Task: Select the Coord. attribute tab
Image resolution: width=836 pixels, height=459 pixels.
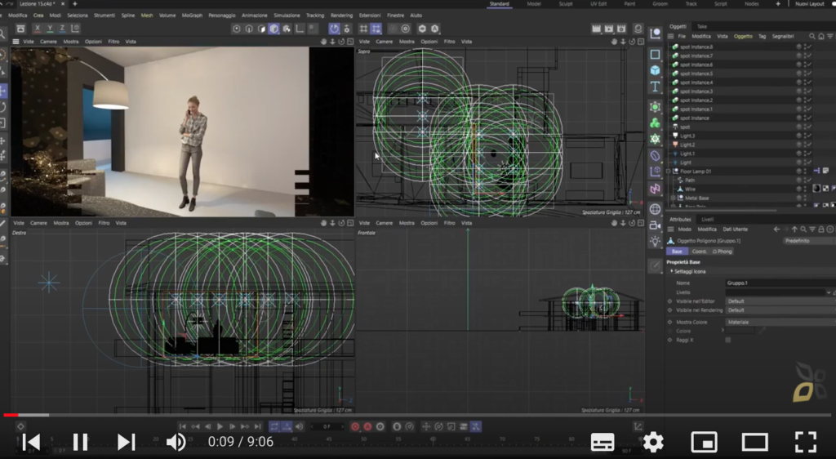Action: [699, 251]
